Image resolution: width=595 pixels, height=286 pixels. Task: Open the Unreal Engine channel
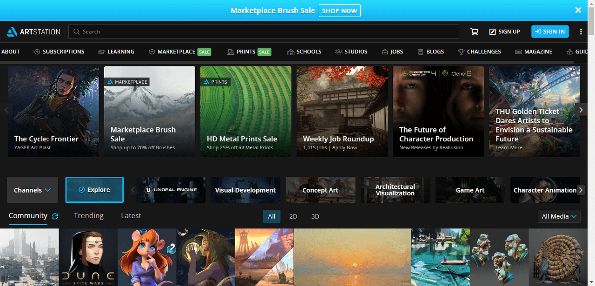[x=171, y=190]
